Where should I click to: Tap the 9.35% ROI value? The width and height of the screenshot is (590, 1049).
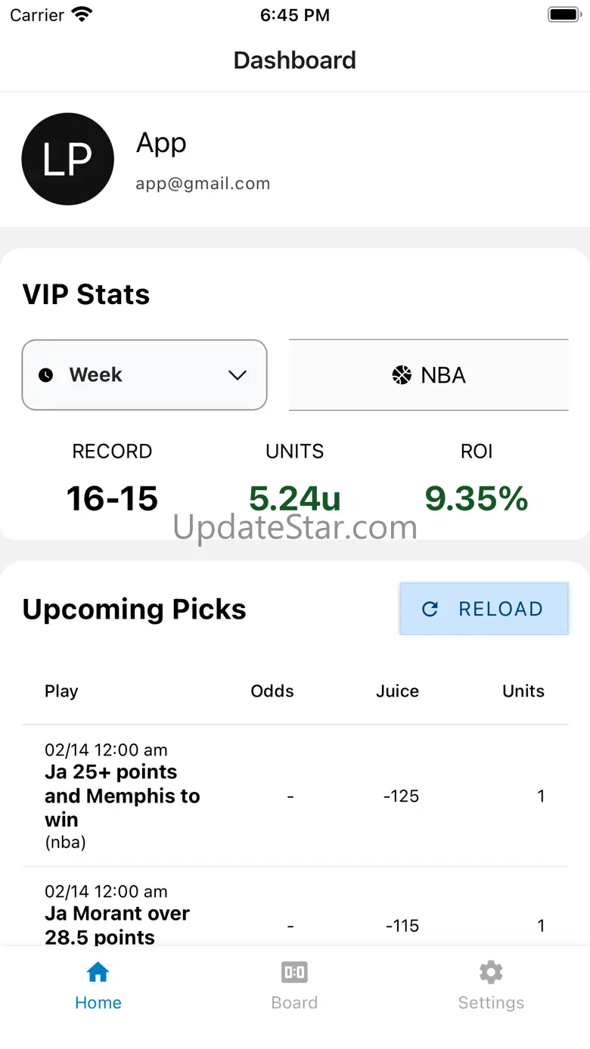[x=477, y=498]
